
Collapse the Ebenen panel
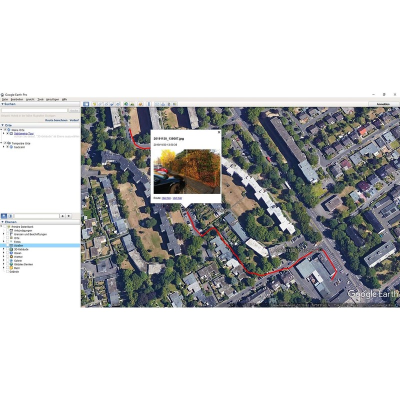tap(2, 221)
